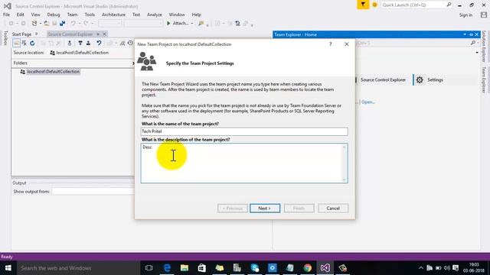Open the Windows Store taskbar icon
The width and height of the screenshot is (490, 275).
click(202, 268)
